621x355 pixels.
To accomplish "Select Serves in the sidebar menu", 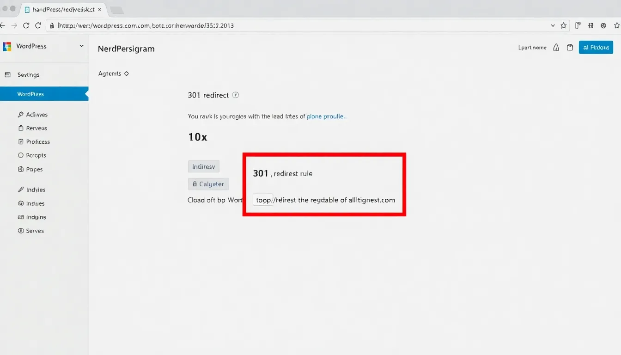I will (34, 230).
